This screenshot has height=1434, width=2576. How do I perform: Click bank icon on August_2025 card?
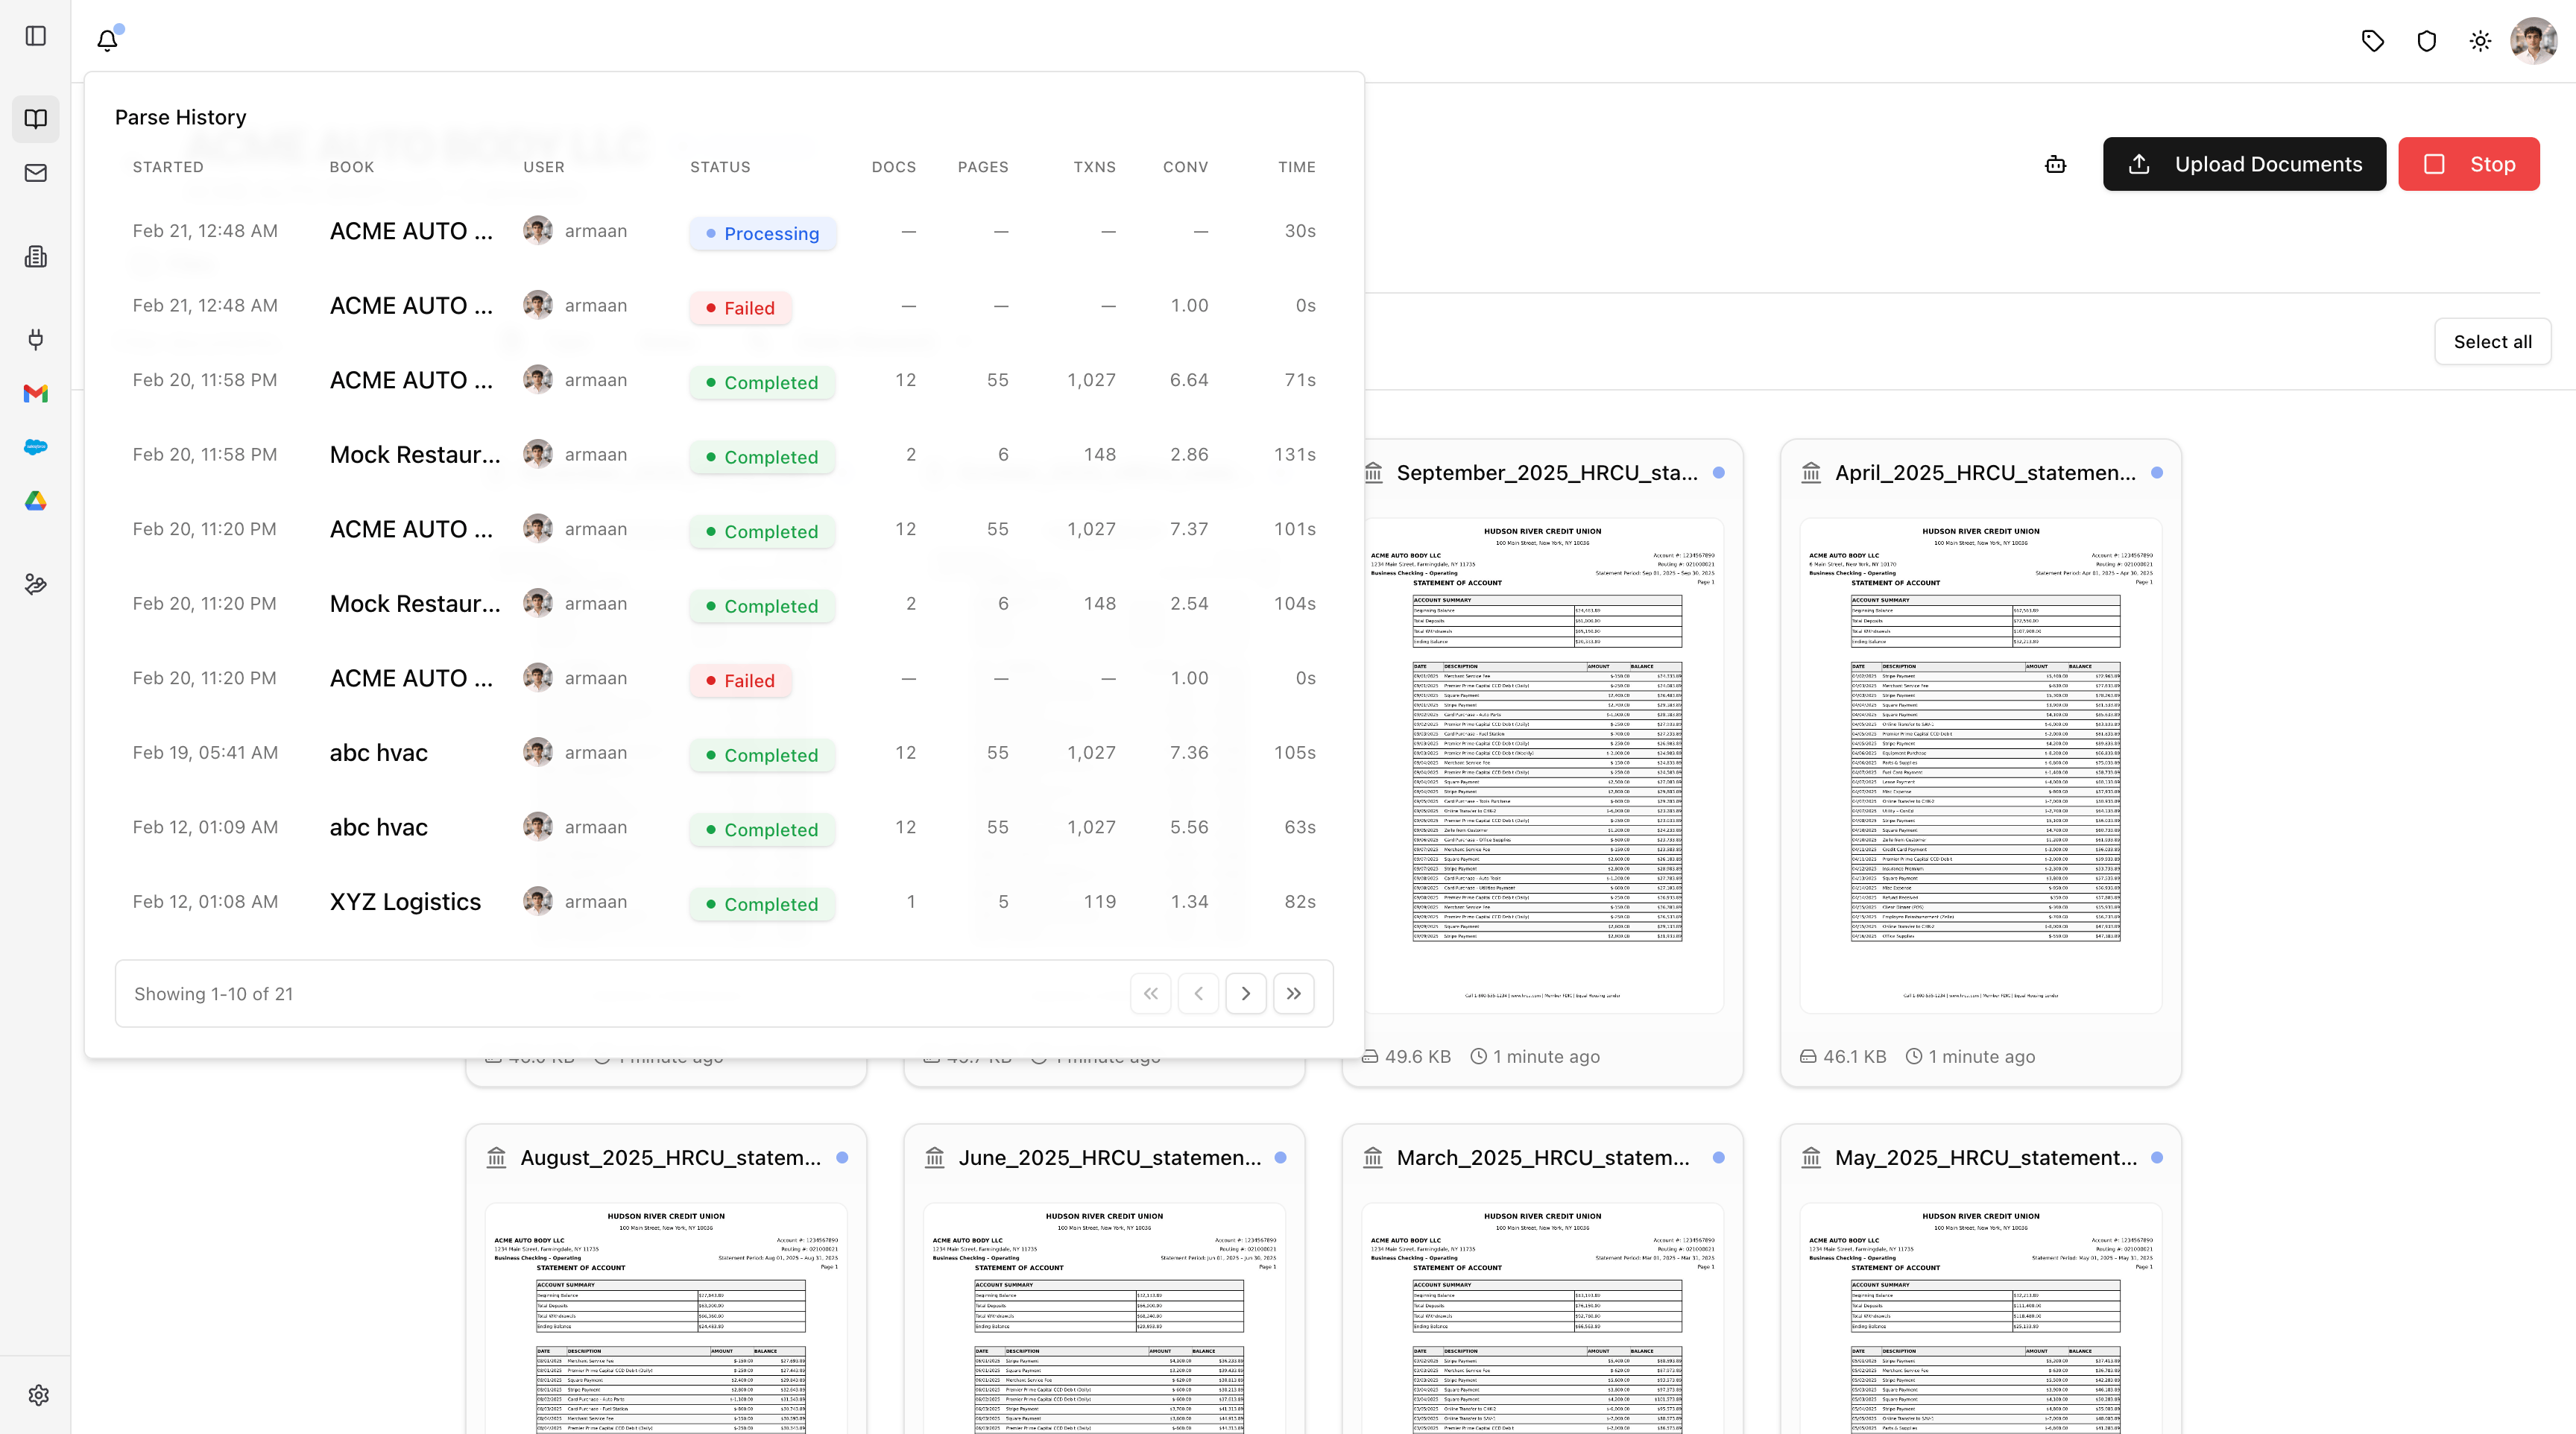496,1157
